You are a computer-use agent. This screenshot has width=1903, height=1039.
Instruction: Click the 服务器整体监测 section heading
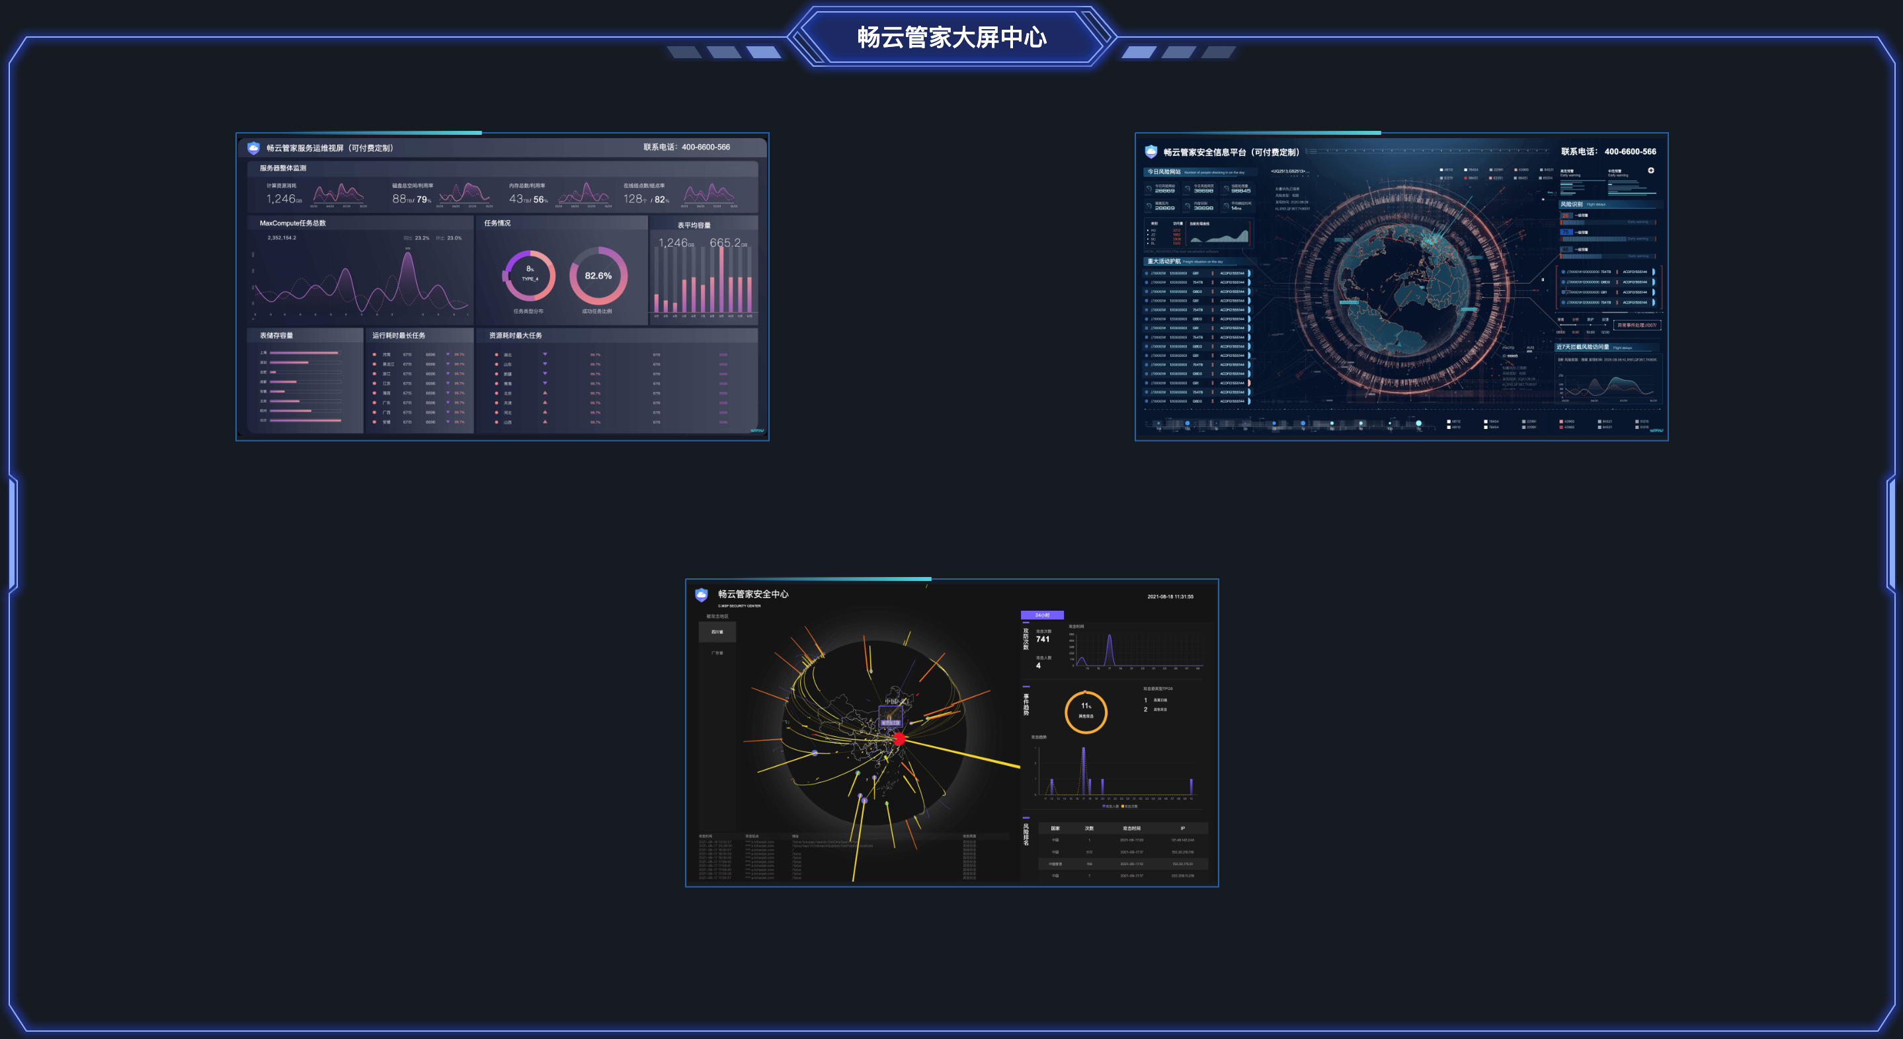tap(283, 169)
